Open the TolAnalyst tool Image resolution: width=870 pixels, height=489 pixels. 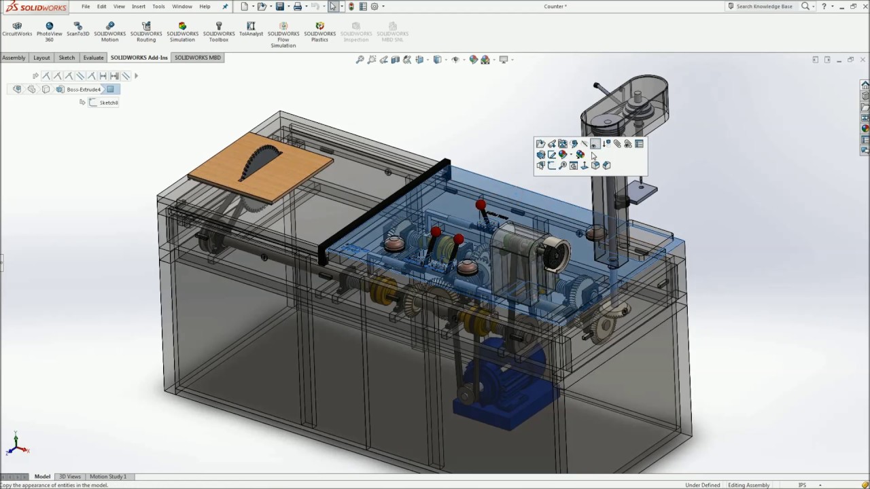[251, 29]
